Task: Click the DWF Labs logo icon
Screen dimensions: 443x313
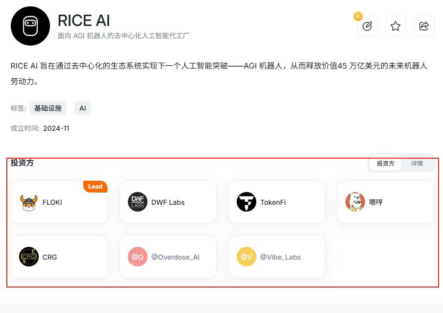Action: (x=138, y=202)
